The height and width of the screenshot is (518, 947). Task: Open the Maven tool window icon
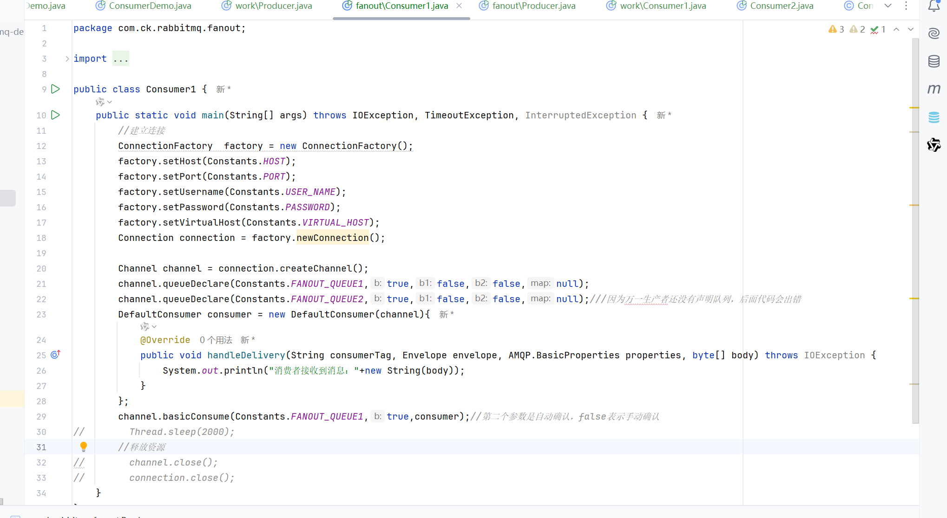(x=934, y=89)
